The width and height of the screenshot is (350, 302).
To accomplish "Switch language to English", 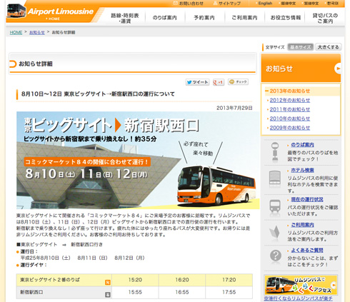I will click(265, 4).
